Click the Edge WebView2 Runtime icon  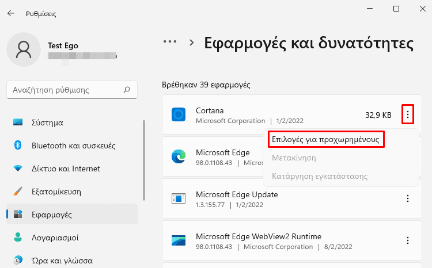point(179,240)
